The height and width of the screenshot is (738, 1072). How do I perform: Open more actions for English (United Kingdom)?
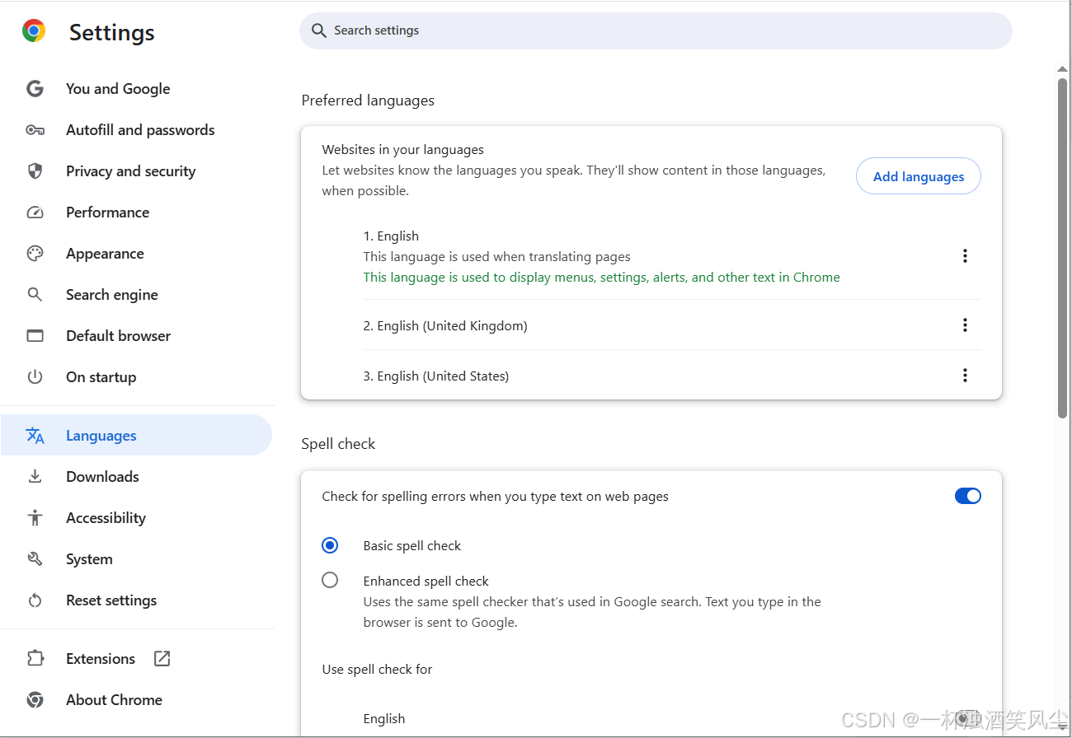pyautogui.click(x=965, y=325)
